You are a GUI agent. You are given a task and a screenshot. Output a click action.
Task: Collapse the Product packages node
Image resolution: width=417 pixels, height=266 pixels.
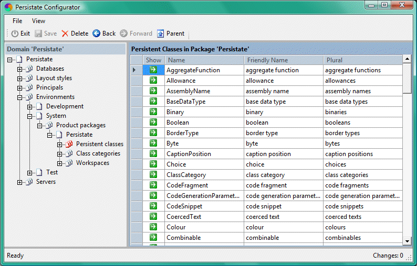39,126
